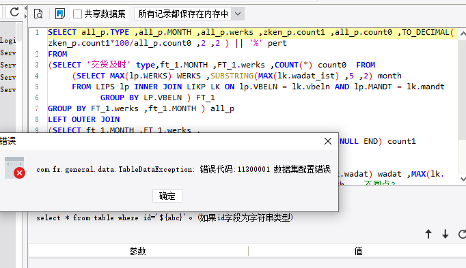
Task: Click the parameter refresh icon beside arrows
Action: point(462,234)
